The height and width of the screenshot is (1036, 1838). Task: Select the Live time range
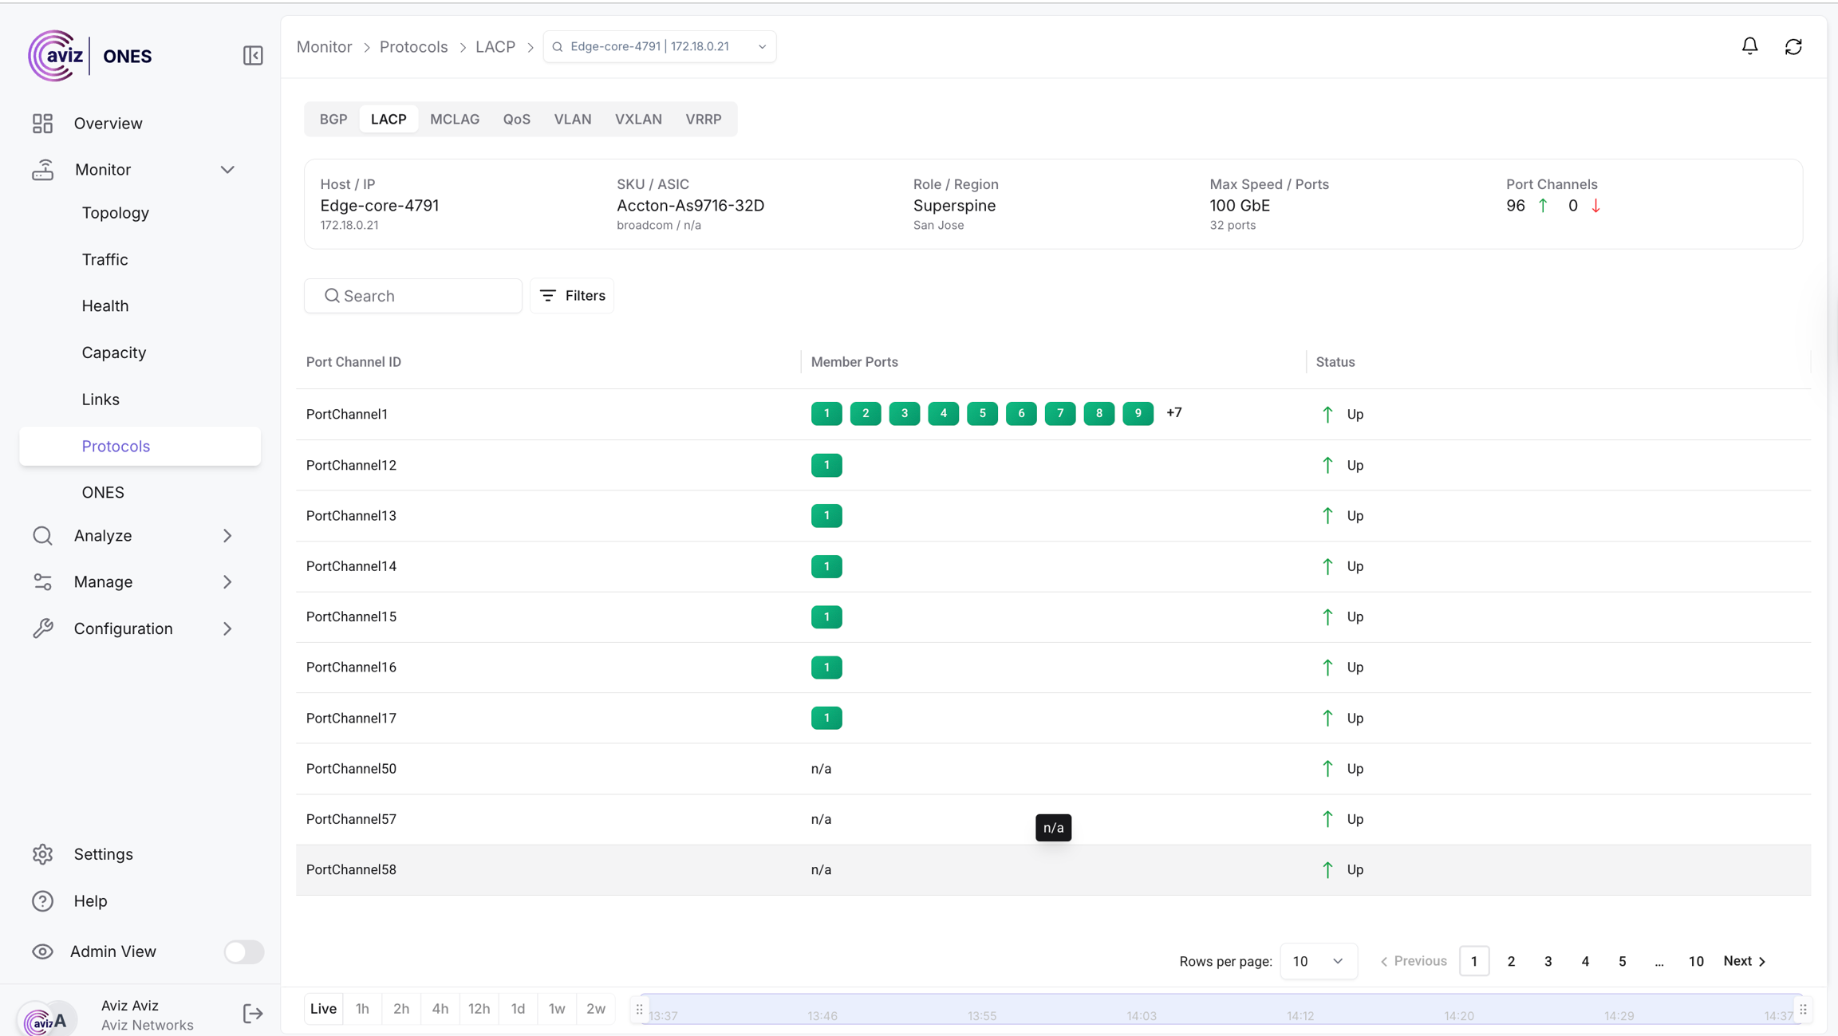point(323,1008)
